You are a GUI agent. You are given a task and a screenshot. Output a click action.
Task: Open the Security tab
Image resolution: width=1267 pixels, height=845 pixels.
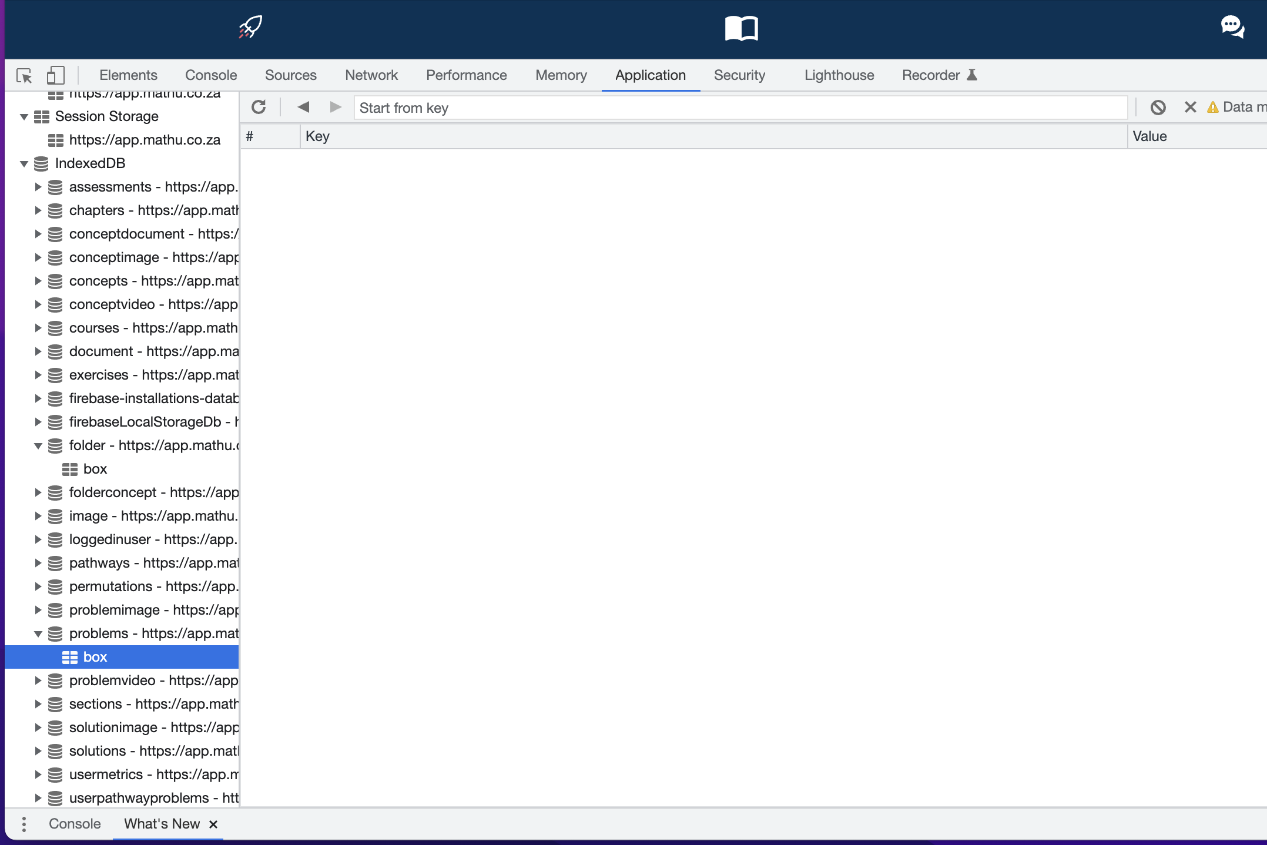739,75
